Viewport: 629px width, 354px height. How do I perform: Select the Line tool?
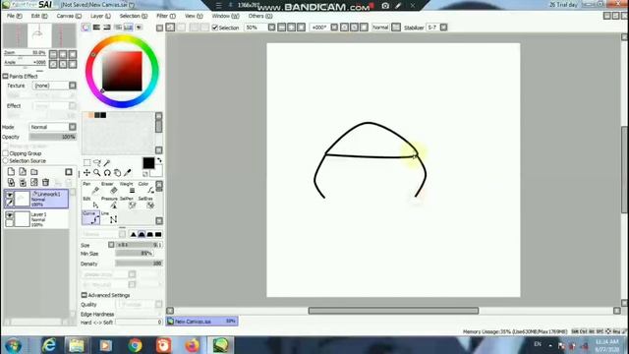[110, 217]
